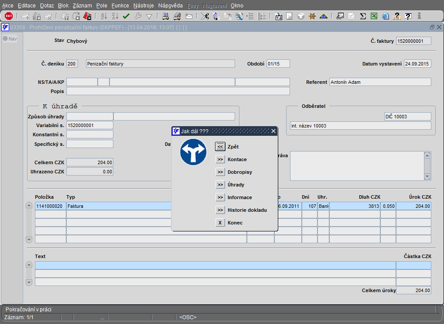Click the printer icon in toolbar
444x324 pixels.
point(166,16)
